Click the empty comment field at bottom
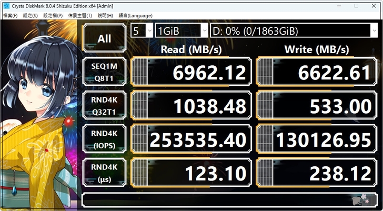Viewport: 383px width, 211px height. point(229,199)
